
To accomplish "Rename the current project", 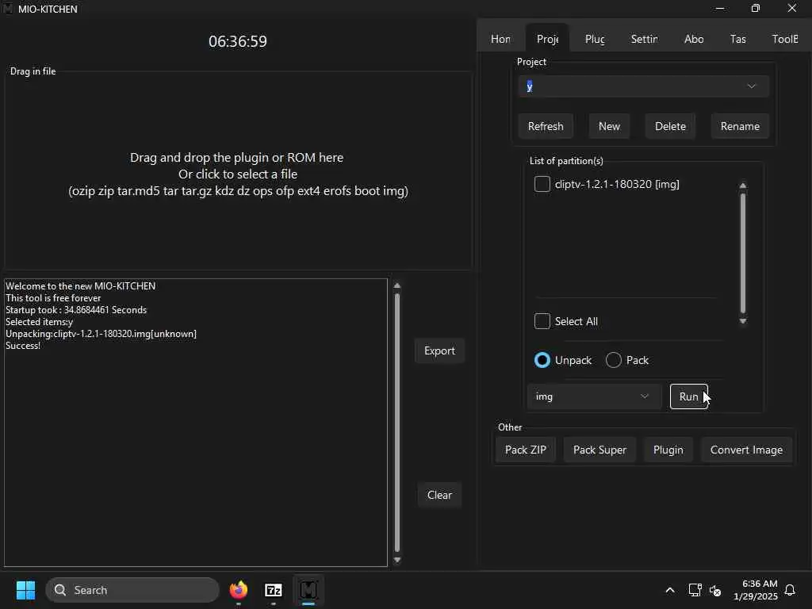I will click(740, 126).
